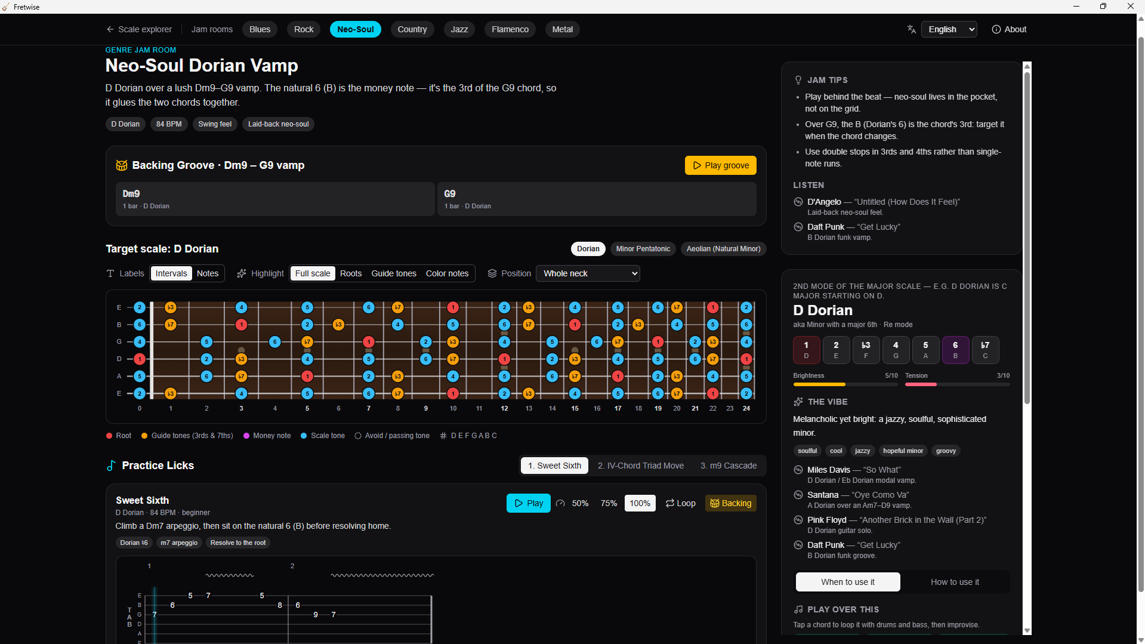Click the lightbulb icon by Jam Tips
The width and height of the screenshot is (1145, 644).
pos(798,80)
